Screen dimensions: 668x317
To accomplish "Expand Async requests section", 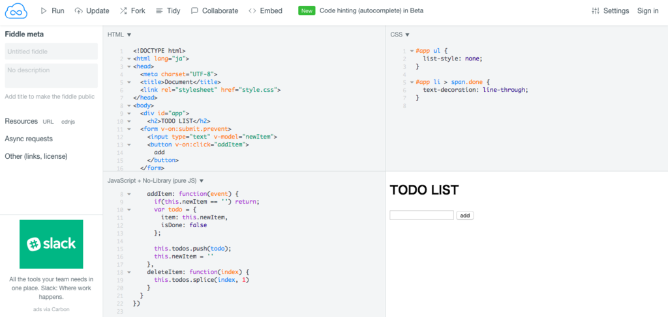I will (x=29, y=139).
